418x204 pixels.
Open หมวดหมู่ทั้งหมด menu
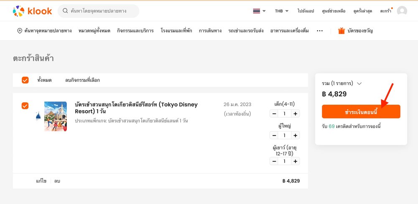coord(94,30)
